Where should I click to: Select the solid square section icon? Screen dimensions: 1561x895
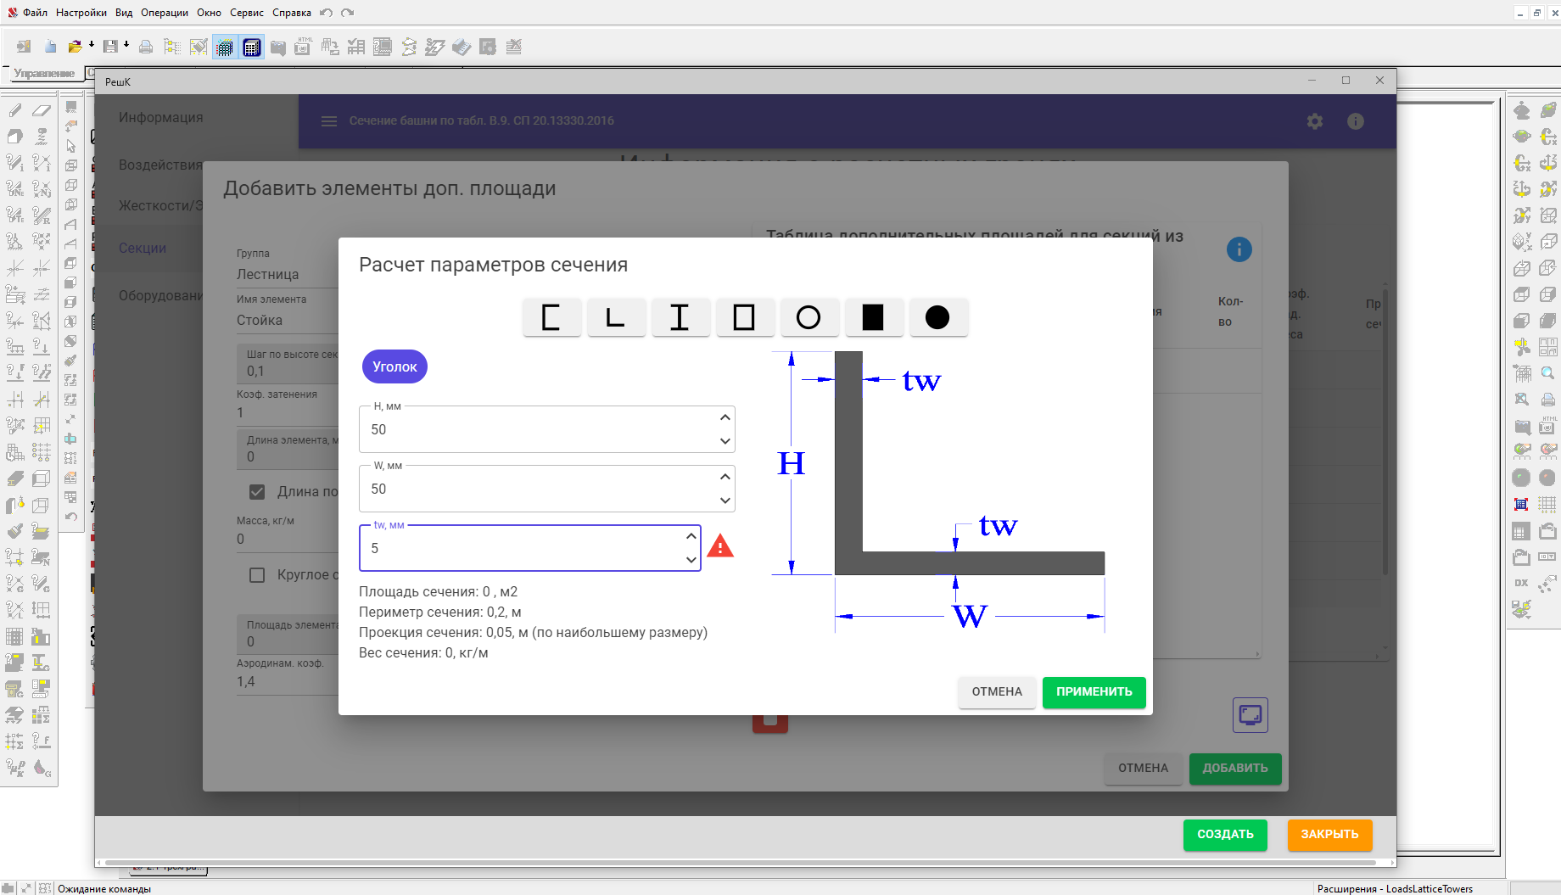[873, 317]
